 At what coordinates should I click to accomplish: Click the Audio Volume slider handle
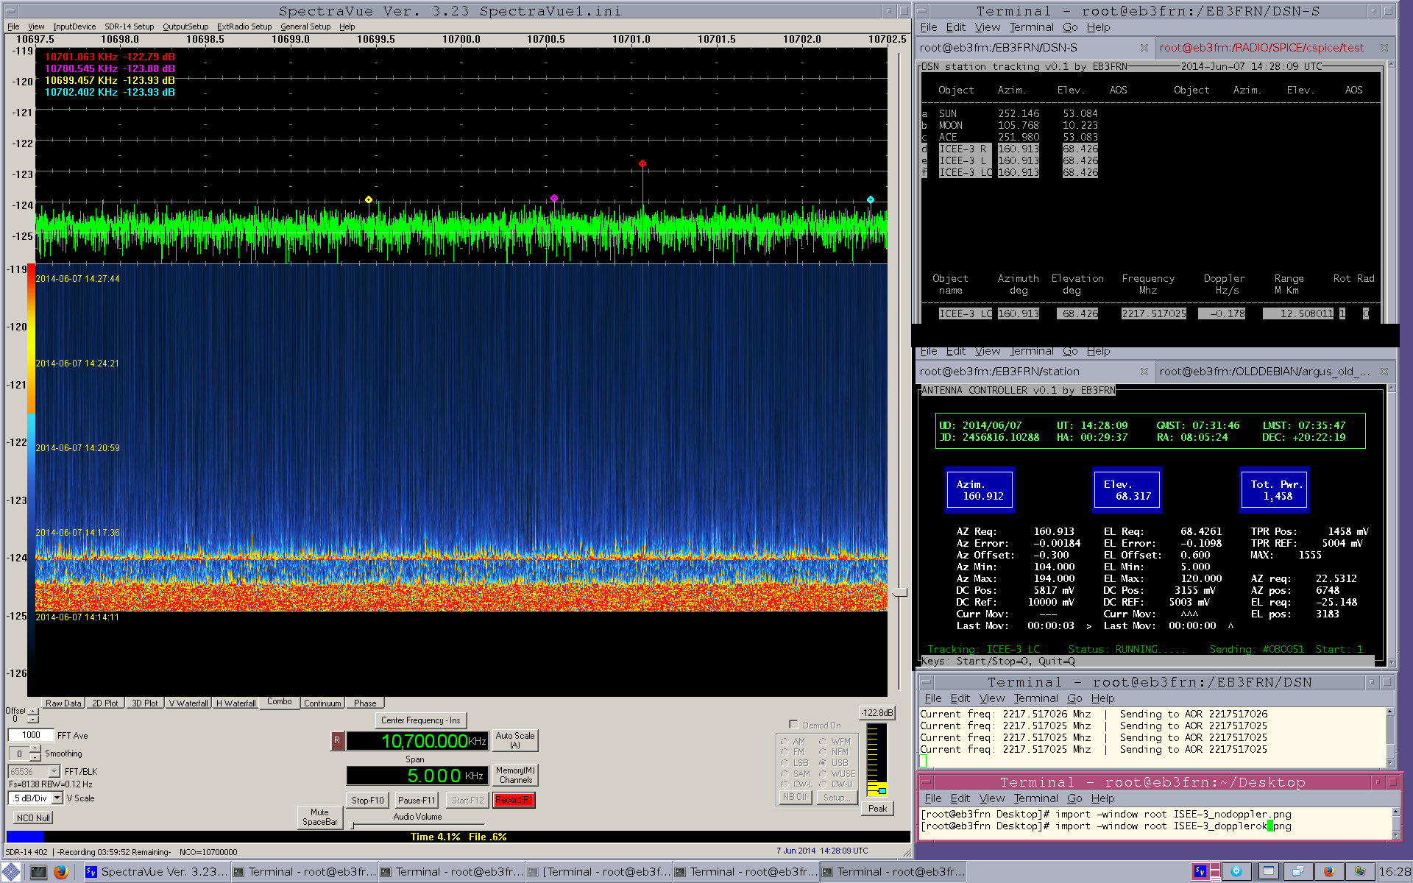pos(353,826)
